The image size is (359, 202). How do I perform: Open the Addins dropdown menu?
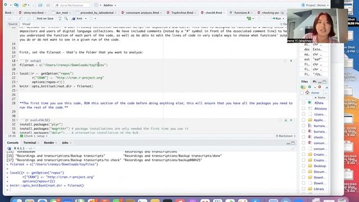click(109, 5)
